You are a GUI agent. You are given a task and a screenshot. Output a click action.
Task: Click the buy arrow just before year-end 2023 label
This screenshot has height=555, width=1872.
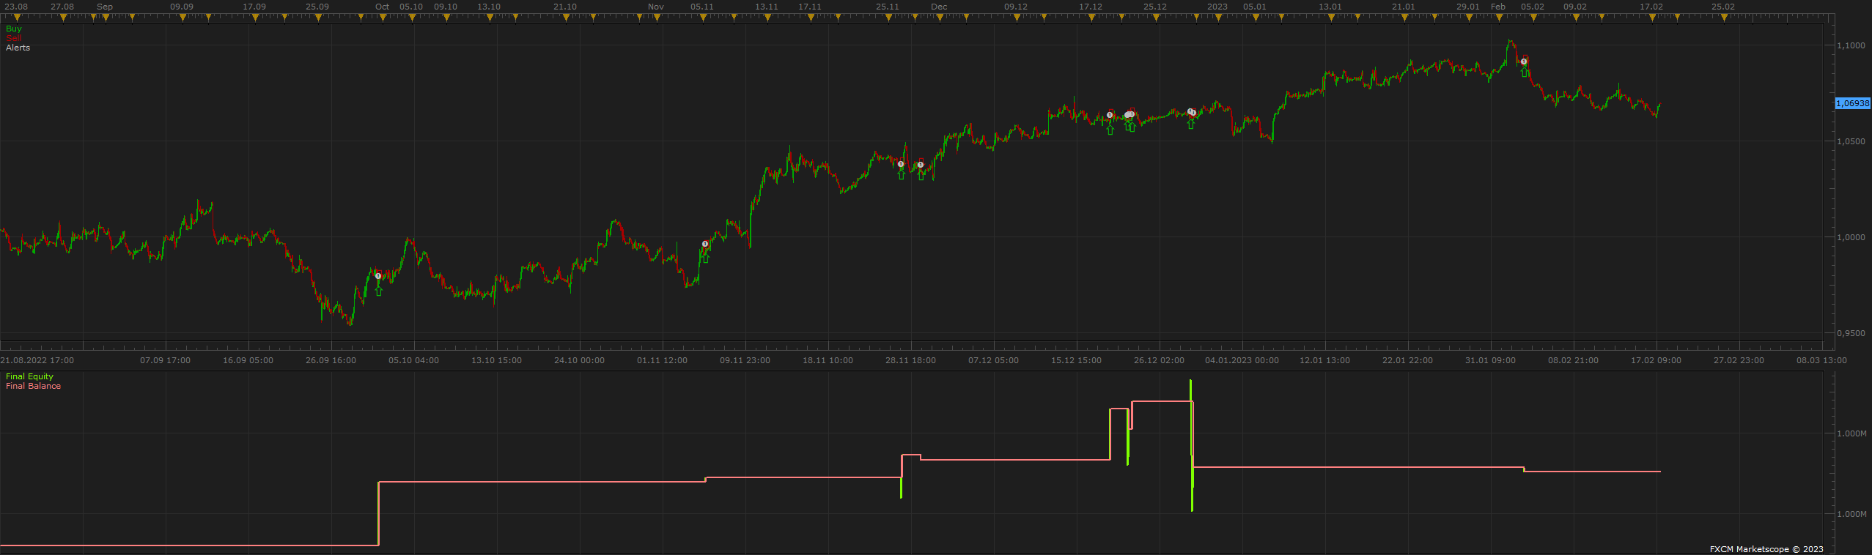[x=1190, y=124]
